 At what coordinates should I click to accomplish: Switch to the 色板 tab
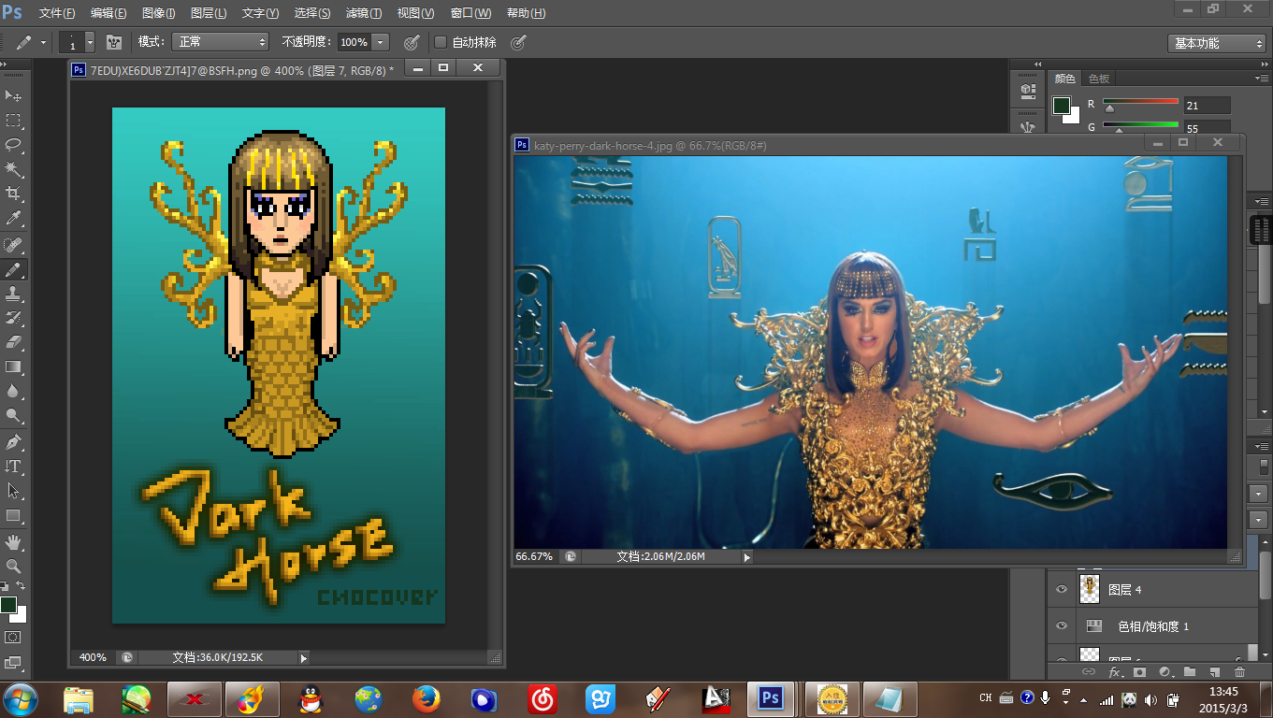[x=1098, y=79]
